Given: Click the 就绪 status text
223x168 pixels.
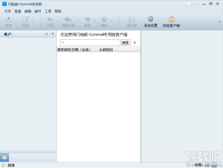Looking at the screenshot, I should click(11, 165).
